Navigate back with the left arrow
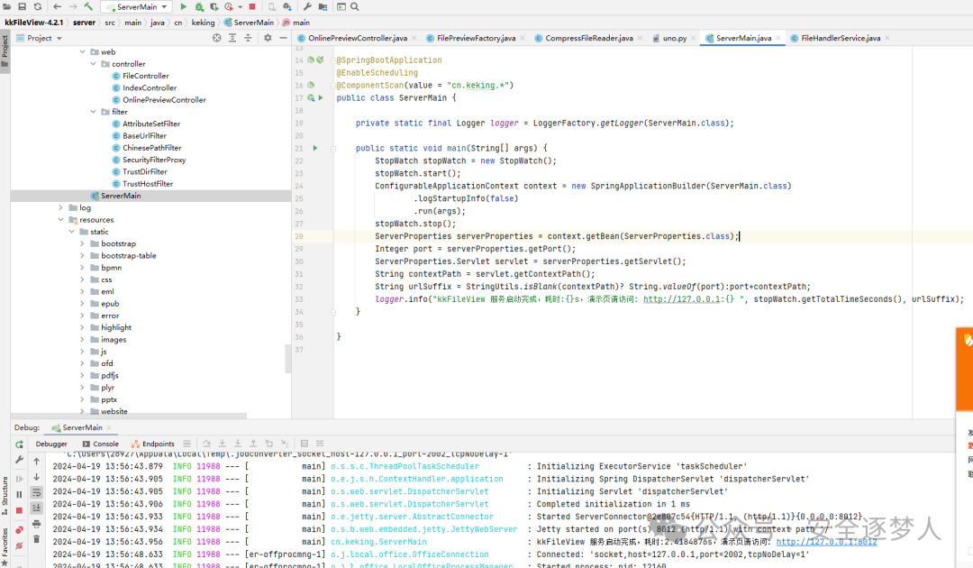The height and width of the screenshot is (568, 973). point(57,7)
